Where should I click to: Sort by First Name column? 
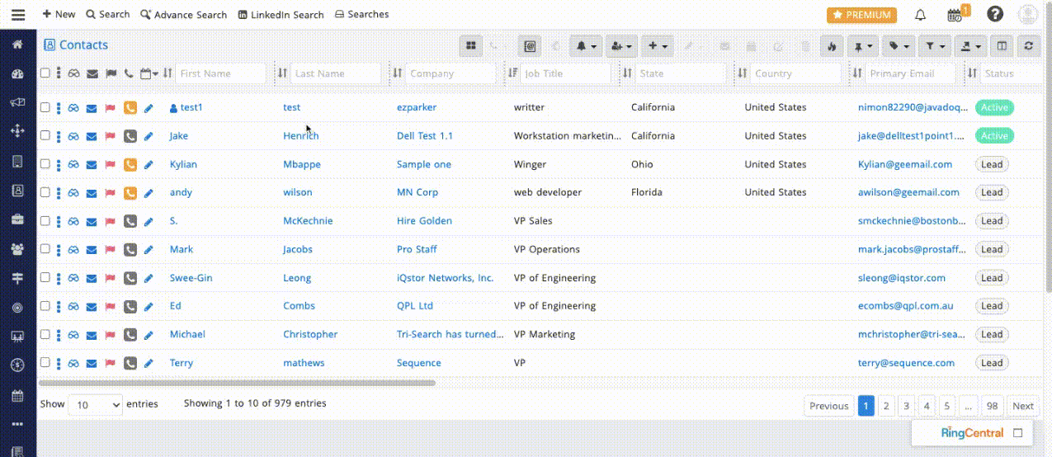click(168, 73)
